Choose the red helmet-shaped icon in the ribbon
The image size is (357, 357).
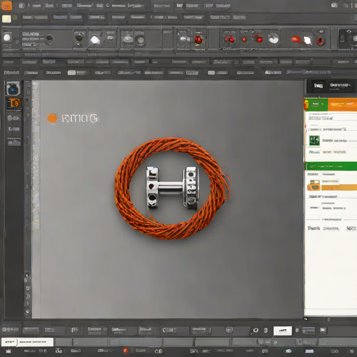coord(296,39)
